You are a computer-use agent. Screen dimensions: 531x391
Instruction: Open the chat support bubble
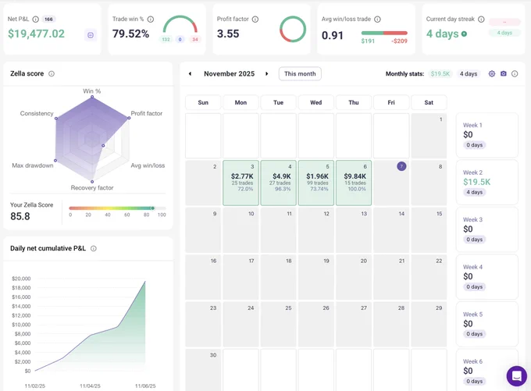pos(517,375)
